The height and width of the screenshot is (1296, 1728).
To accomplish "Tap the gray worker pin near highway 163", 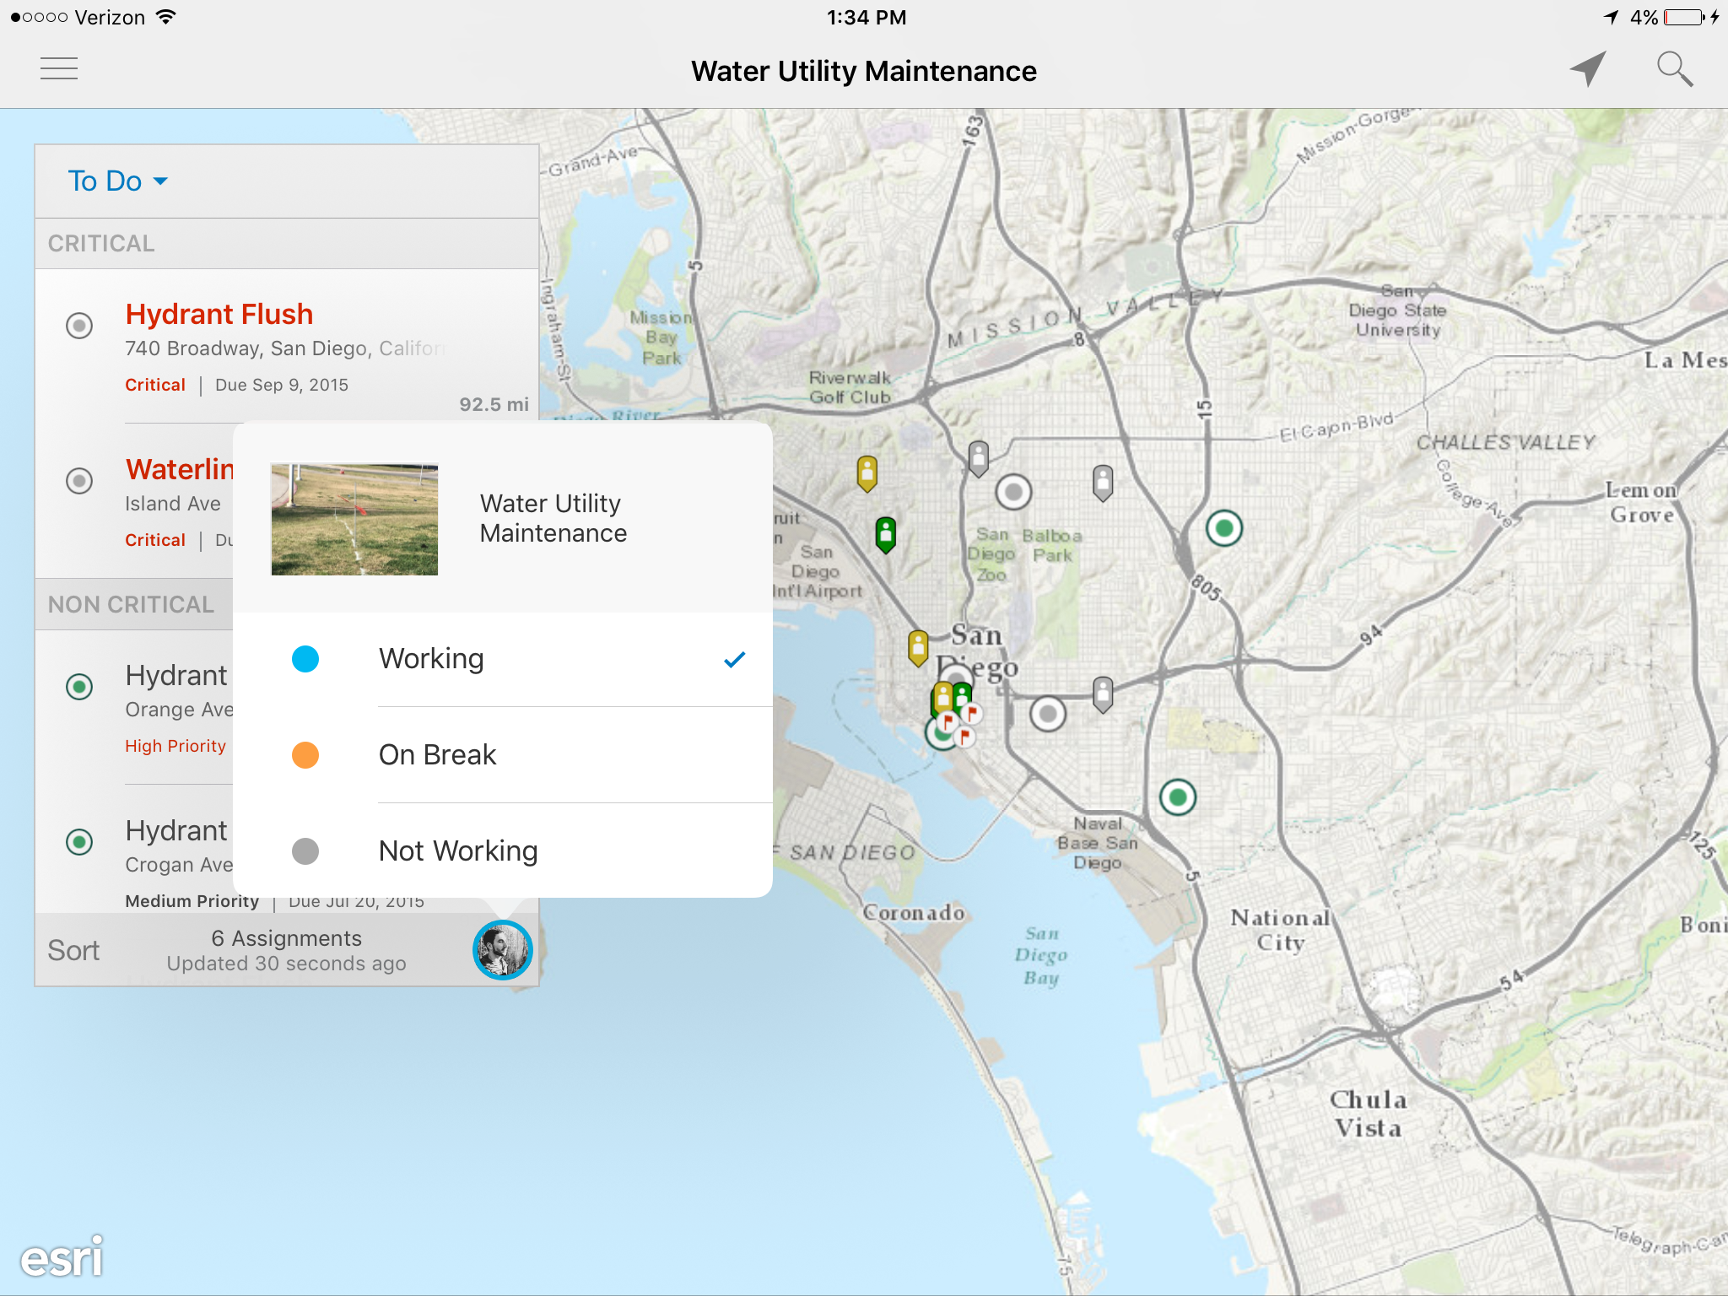I will pos(979,459).
